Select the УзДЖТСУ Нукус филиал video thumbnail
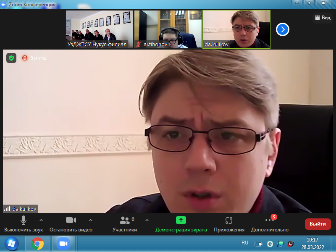 click(x=100, y=29)
